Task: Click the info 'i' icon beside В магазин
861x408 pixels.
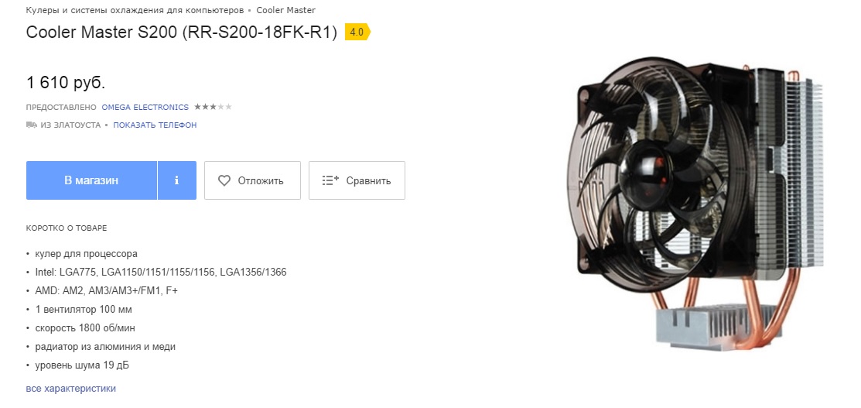Action: [177, 180]
